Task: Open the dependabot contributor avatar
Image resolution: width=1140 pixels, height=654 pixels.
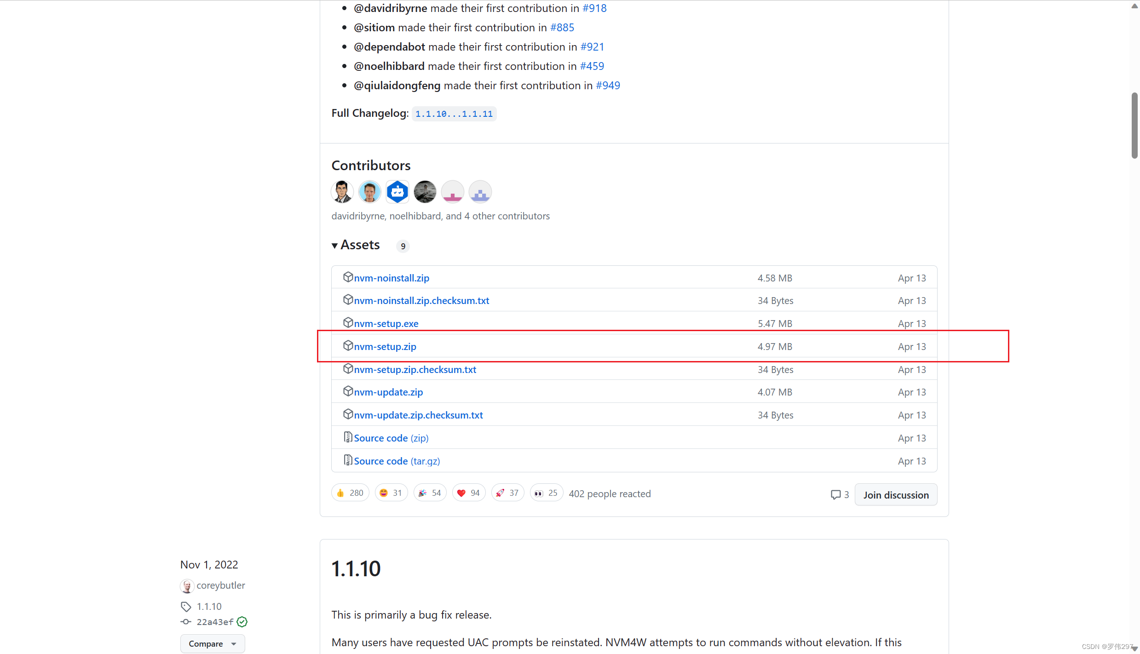Action: coord(397,192)
